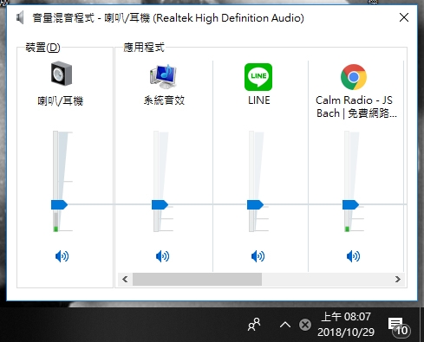Viewport: 424px width, 342px height.
Task: Click the LINE volume slider handle
Action: tap(255, 204)
